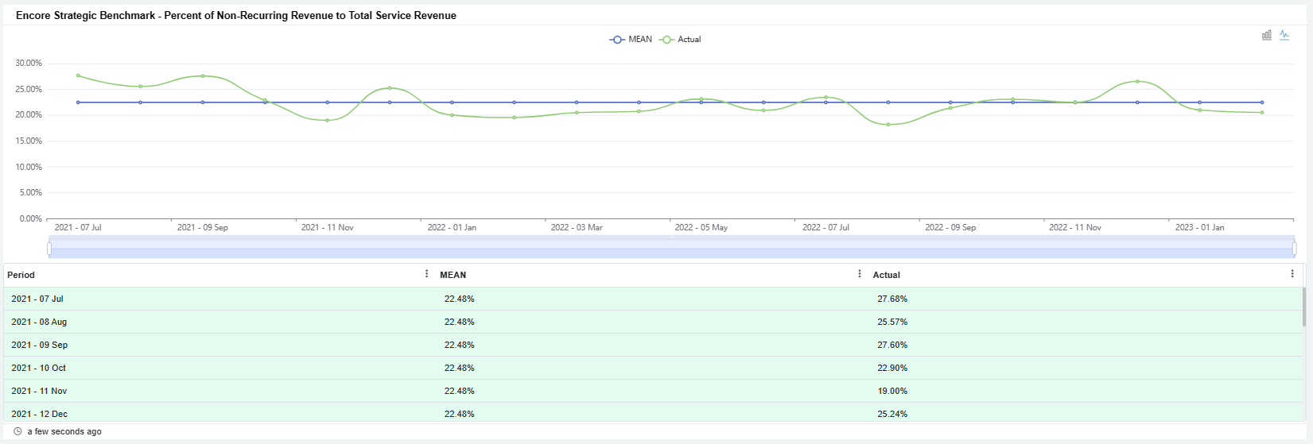Open the MEAN column options menu
Viewport: 1313px width, 444px height.
pyautogui.click(x=860, y=274)
